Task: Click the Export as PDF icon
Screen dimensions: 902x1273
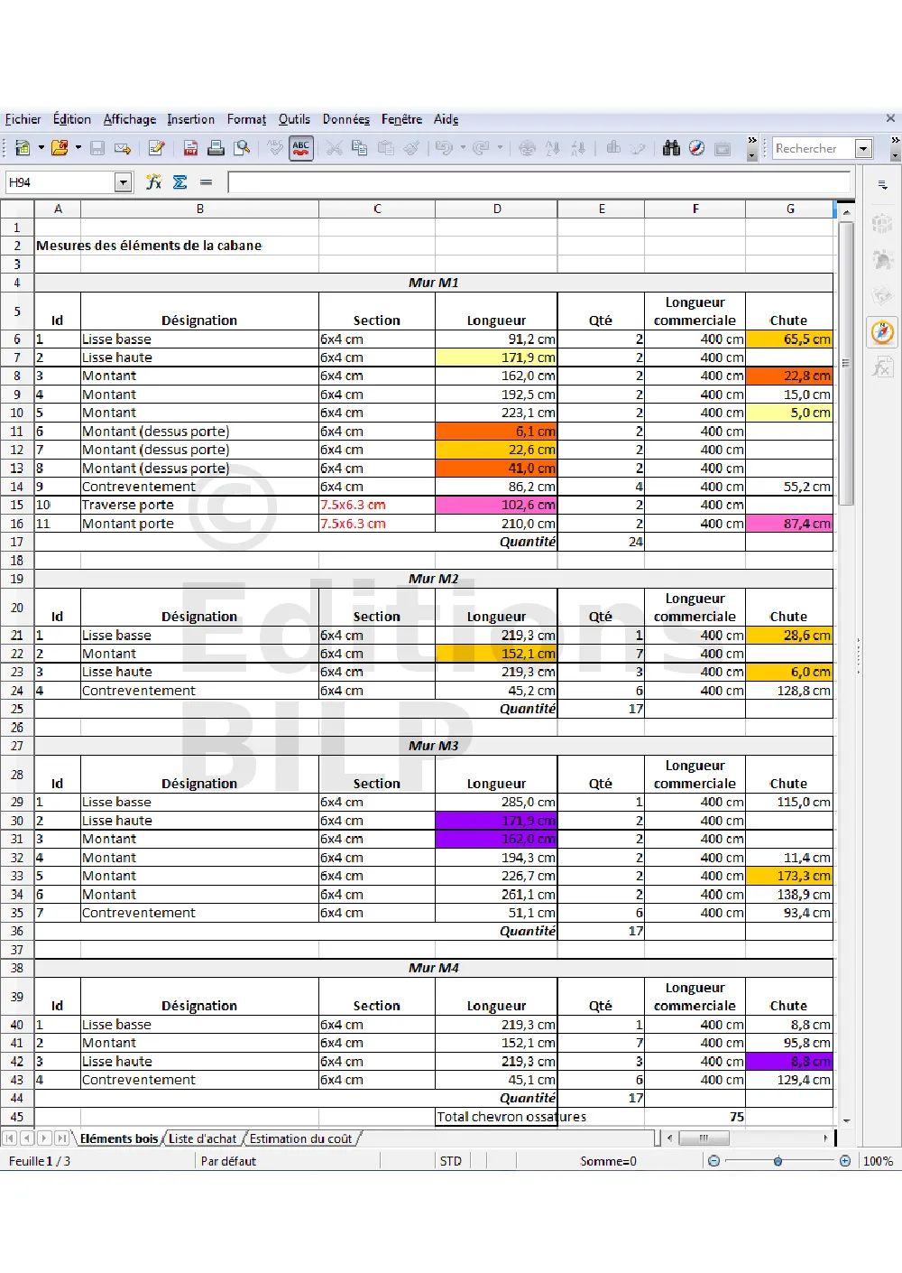Action: click(x=190, y=148)
